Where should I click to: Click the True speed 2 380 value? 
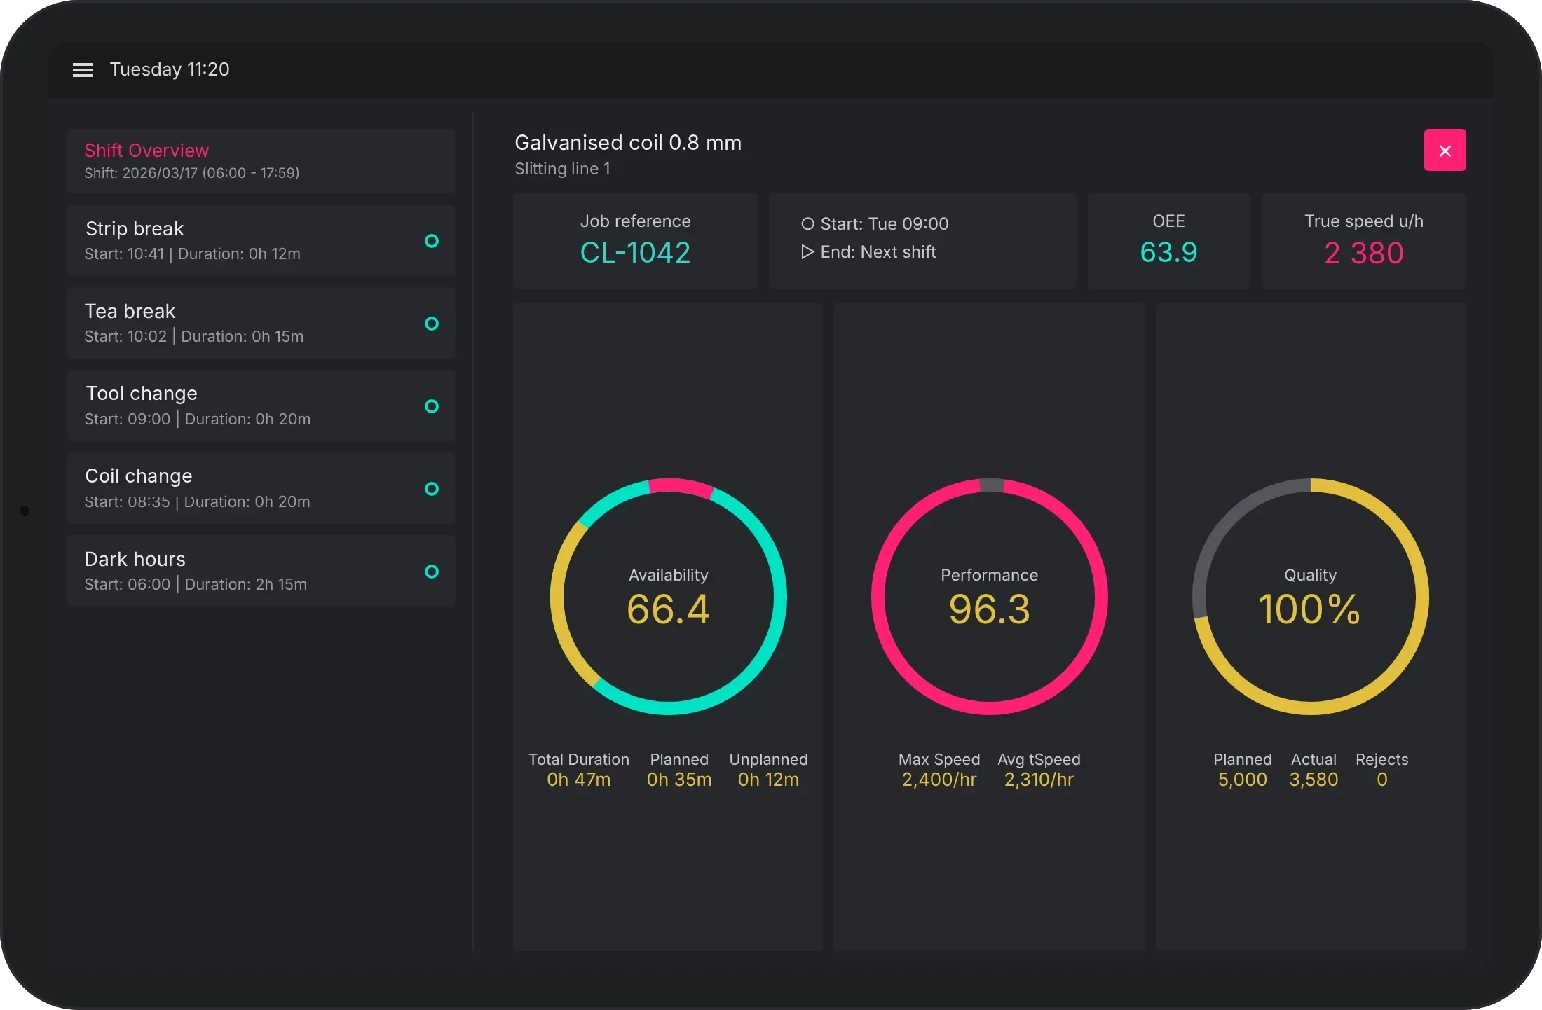[1363, 253]
